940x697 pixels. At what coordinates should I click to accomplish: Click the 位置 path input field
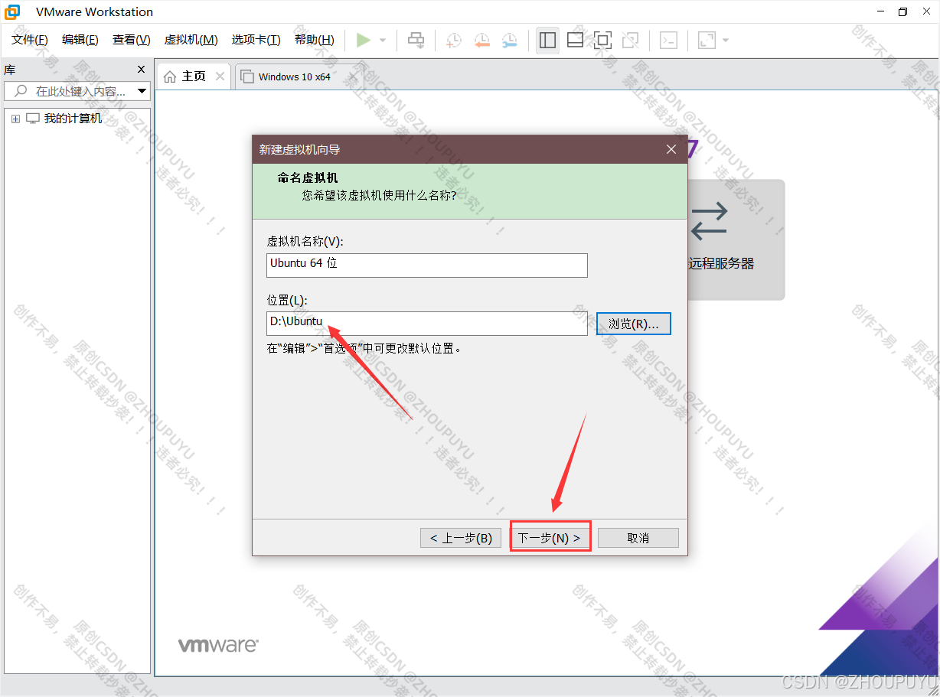(x=427, y=324)
